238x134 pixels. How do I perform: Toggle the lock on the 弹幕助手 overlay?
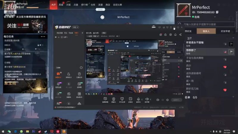pos(38,45)
